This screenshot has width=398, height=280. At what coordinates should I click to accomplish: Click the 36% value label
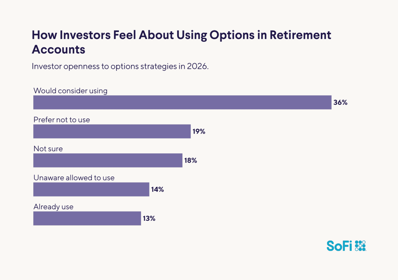[340, 103]
